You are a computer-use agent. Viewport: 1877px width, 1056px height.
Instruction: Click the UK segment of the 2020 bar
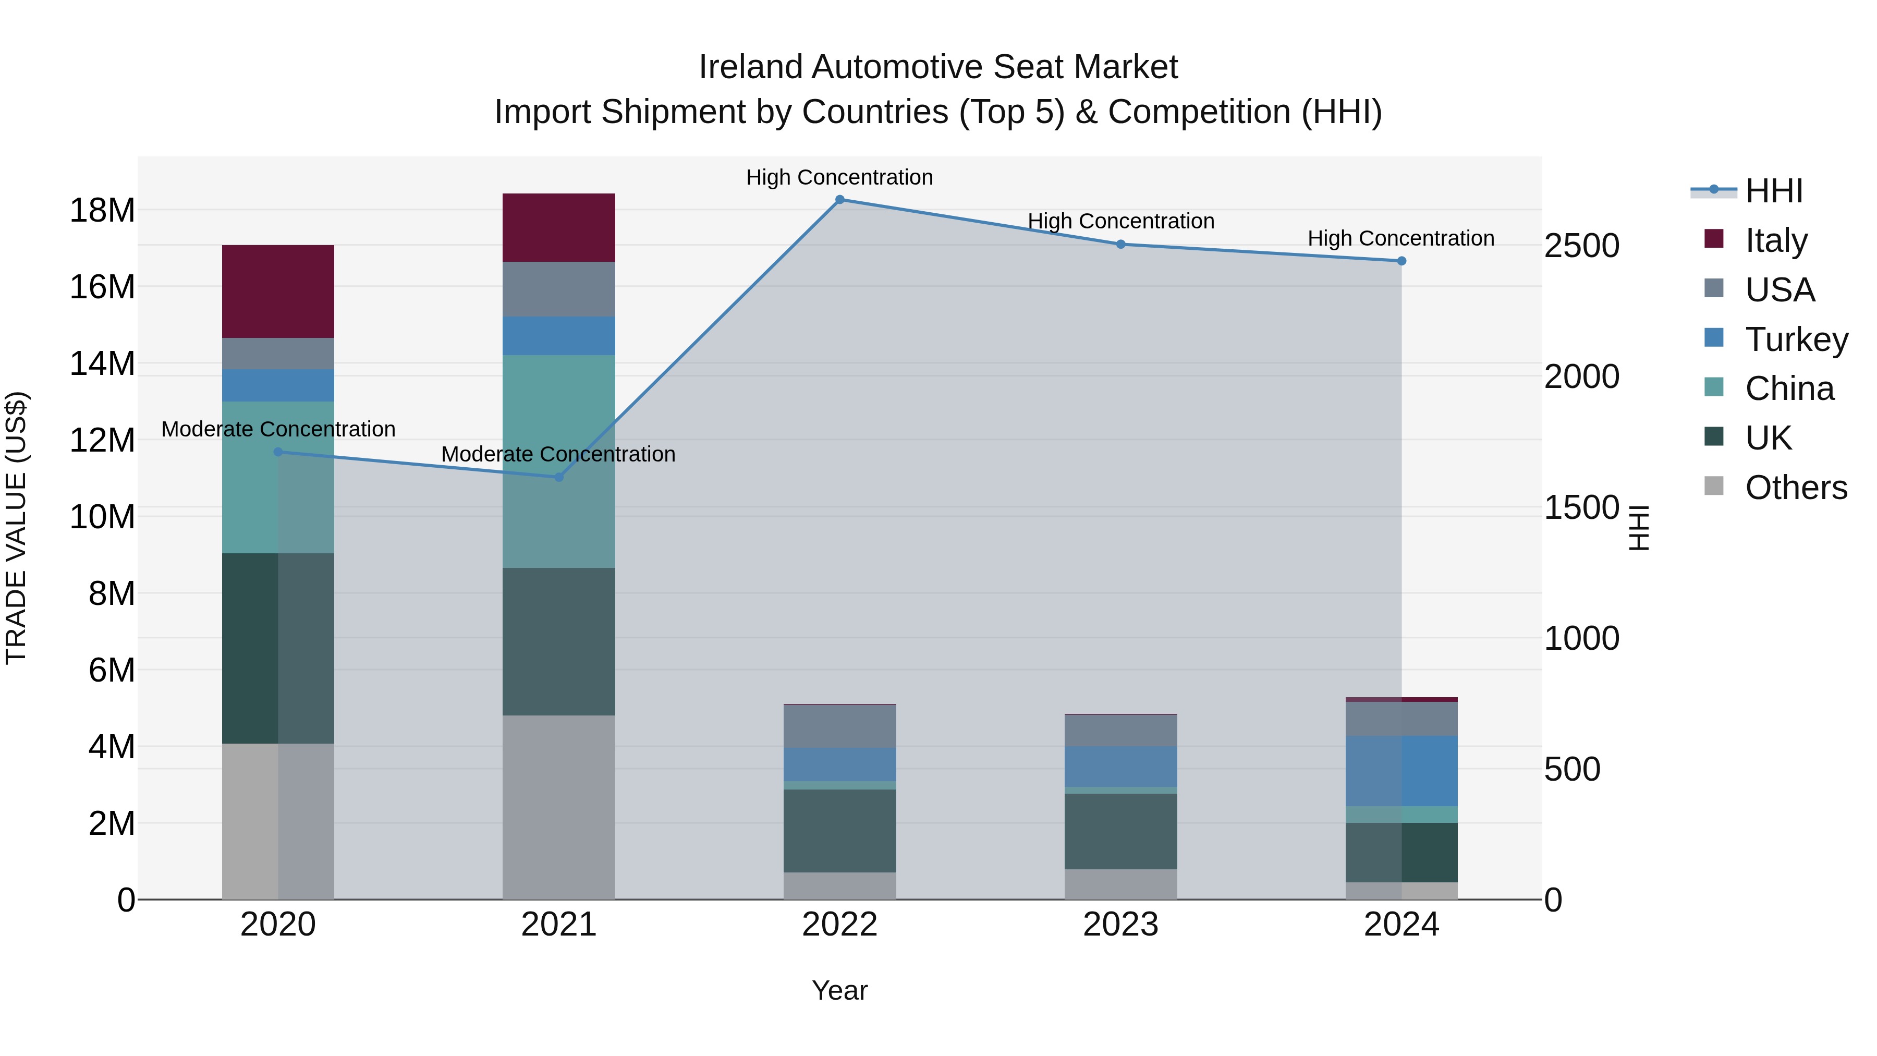tap(277, 649)
